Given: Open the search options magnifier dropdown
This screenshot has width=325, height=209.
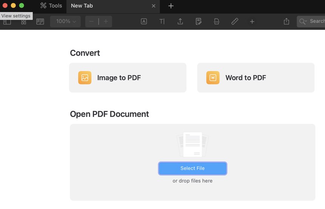Looking at the screenshot, I should pos(303,22).
